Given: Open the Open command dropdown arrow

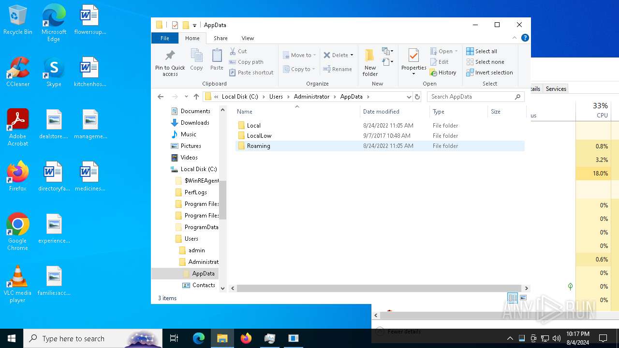Looking at the screenshot, I should (x=456, y=51).
